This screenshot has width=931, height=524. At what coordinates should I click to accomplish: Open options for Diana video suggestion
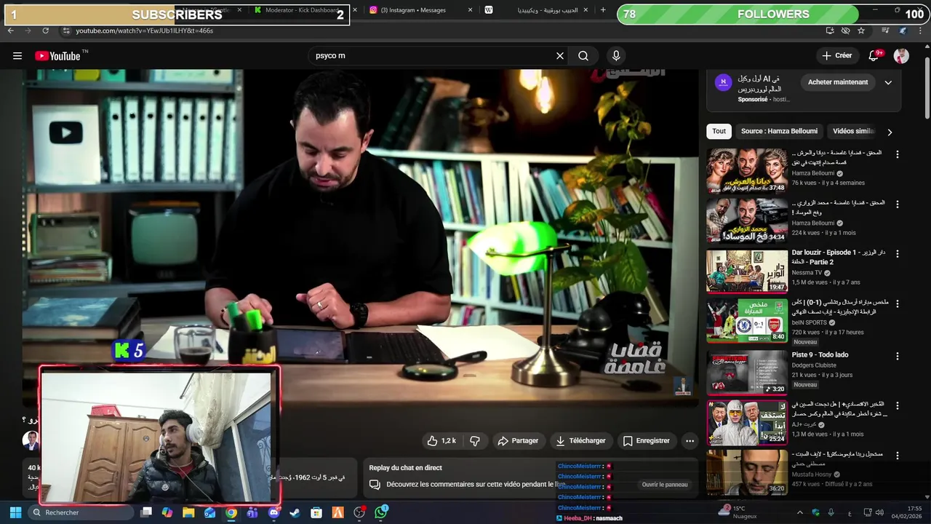coord(898,154)
